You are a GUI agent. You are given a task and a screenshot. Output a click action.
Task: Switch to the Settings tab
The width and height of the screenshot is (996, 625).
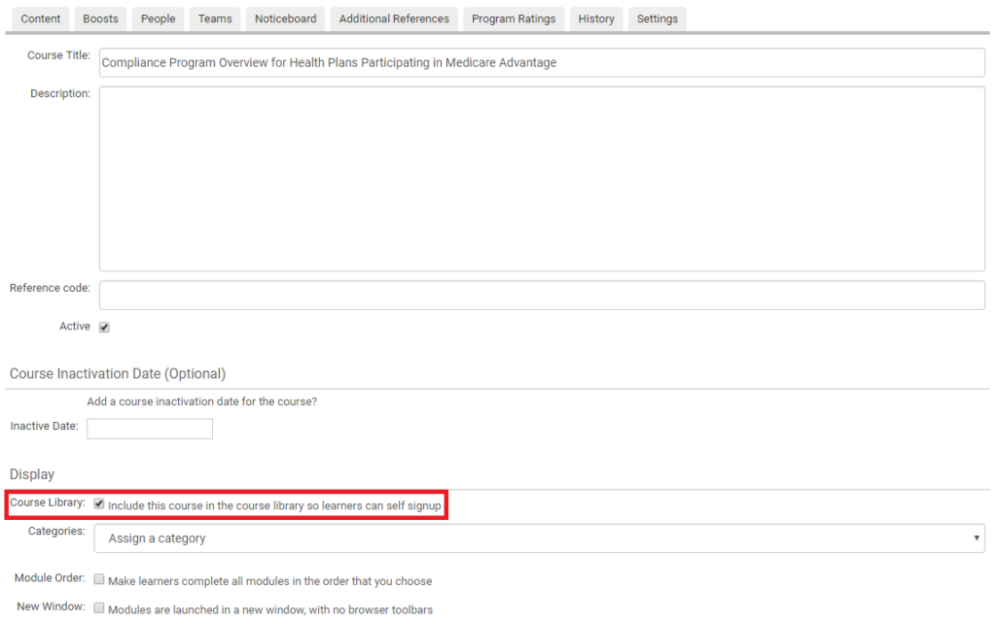[x=657, y=18]
